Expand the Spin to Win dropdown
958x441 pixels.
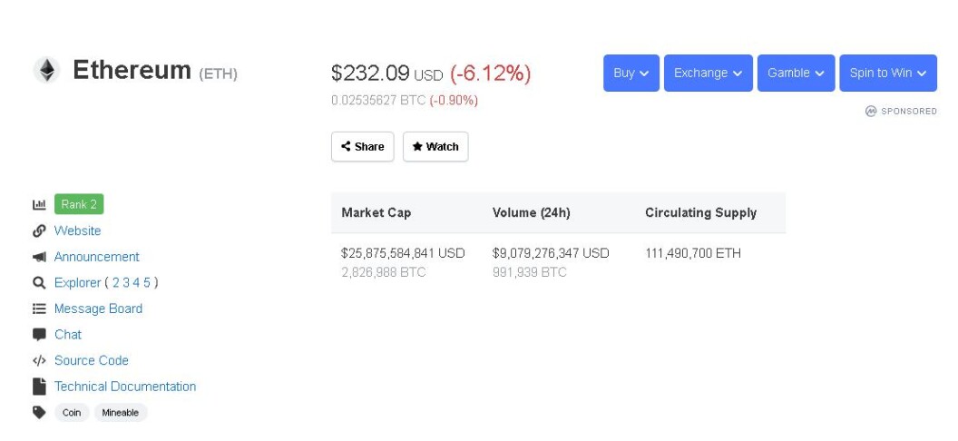(x=888, y=73)
